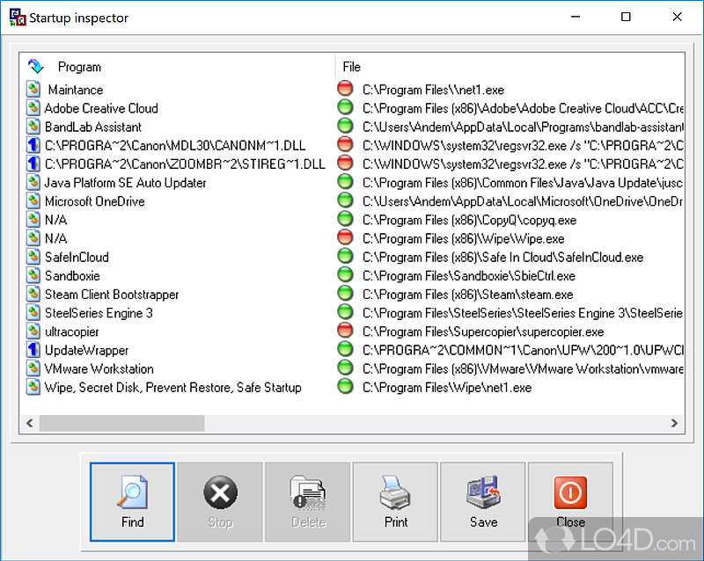The image size is (704, 561).
Task: Click the red Close power button
Action: (570, 502)
